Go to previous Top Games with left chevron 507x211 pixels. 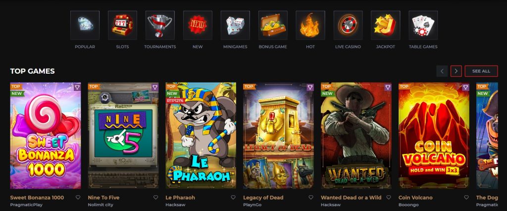442,71
